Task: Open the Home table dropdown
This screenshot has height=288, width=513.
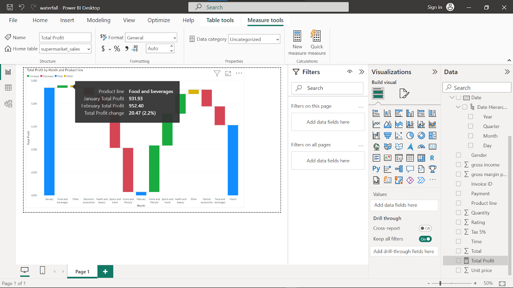Action: [x=65, y=49]
